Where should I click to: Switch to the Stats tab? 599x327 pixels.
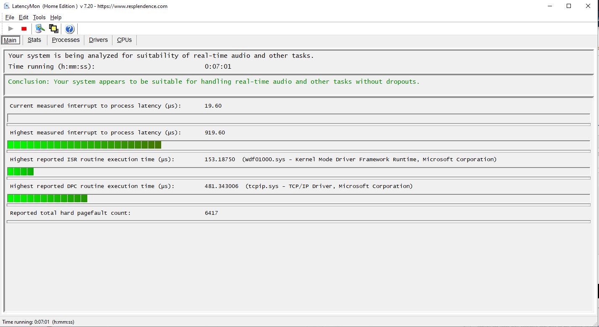point(34,40)
